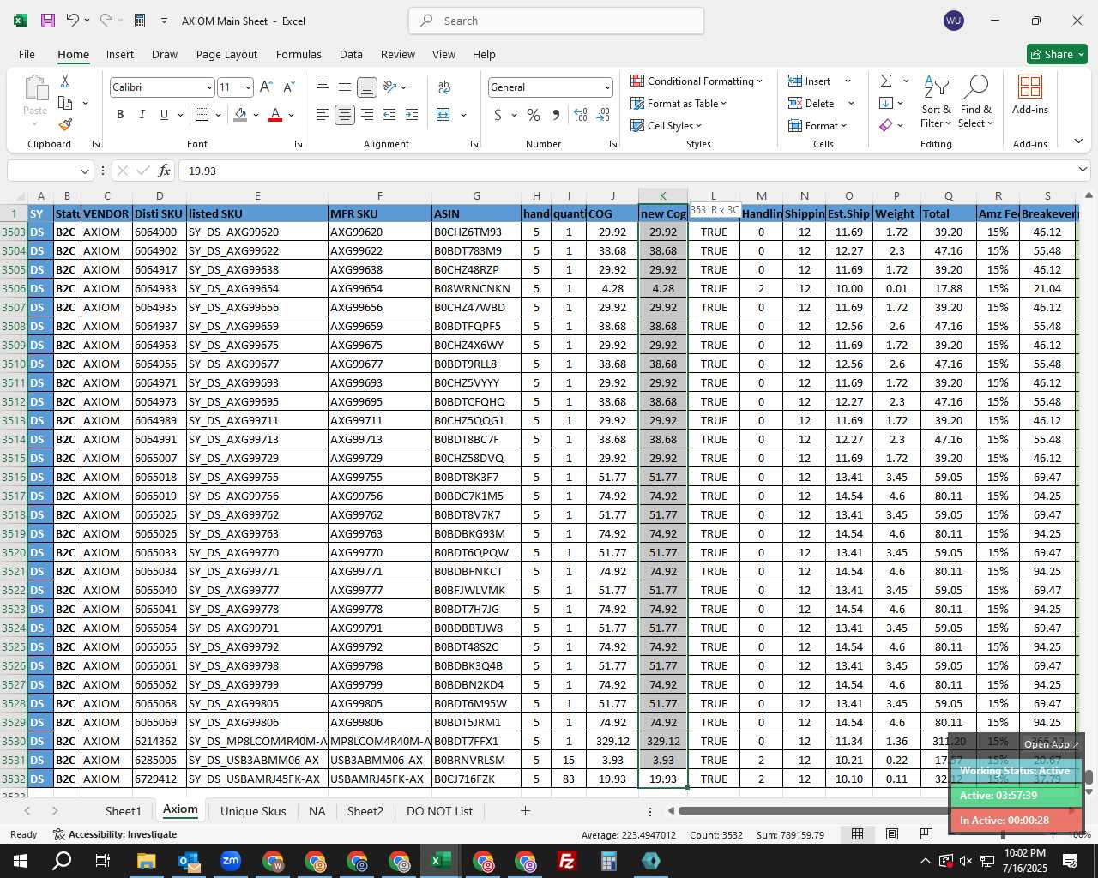Viewport: 1098px width, 878px height.
Task: Select Middle Align vertical alignment
Action: pyautogui.click(x=345, y=87)
